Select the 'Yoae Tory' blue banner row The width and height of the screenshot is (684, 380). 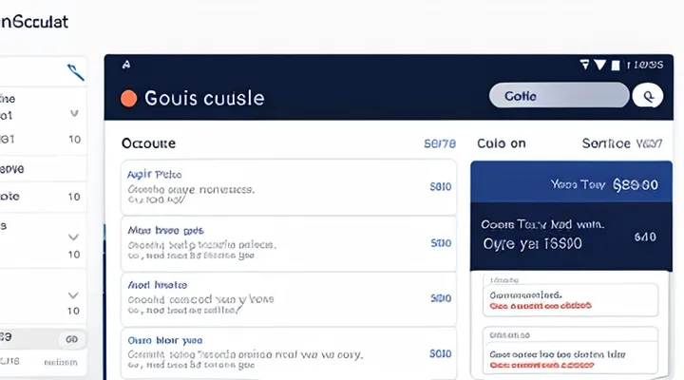point(564,184)
